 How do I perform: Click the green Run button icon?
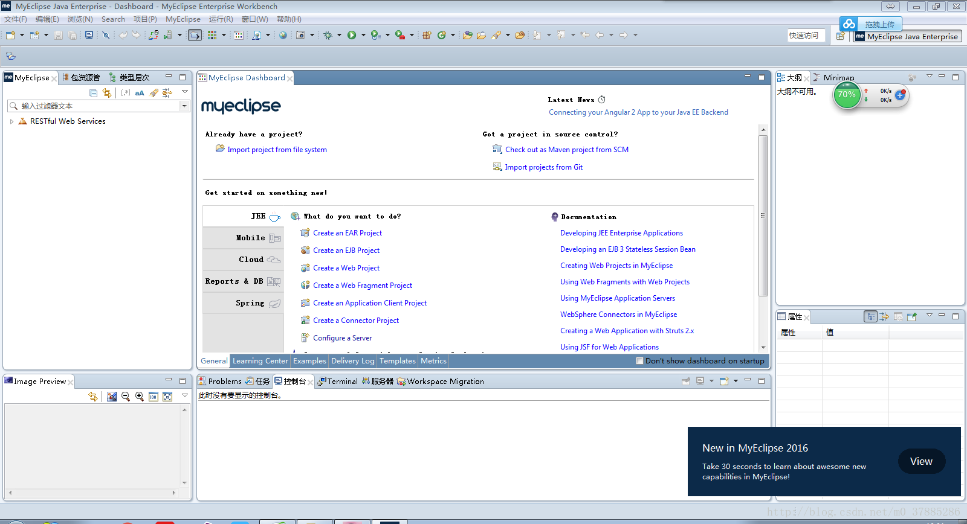pos(352,35)
